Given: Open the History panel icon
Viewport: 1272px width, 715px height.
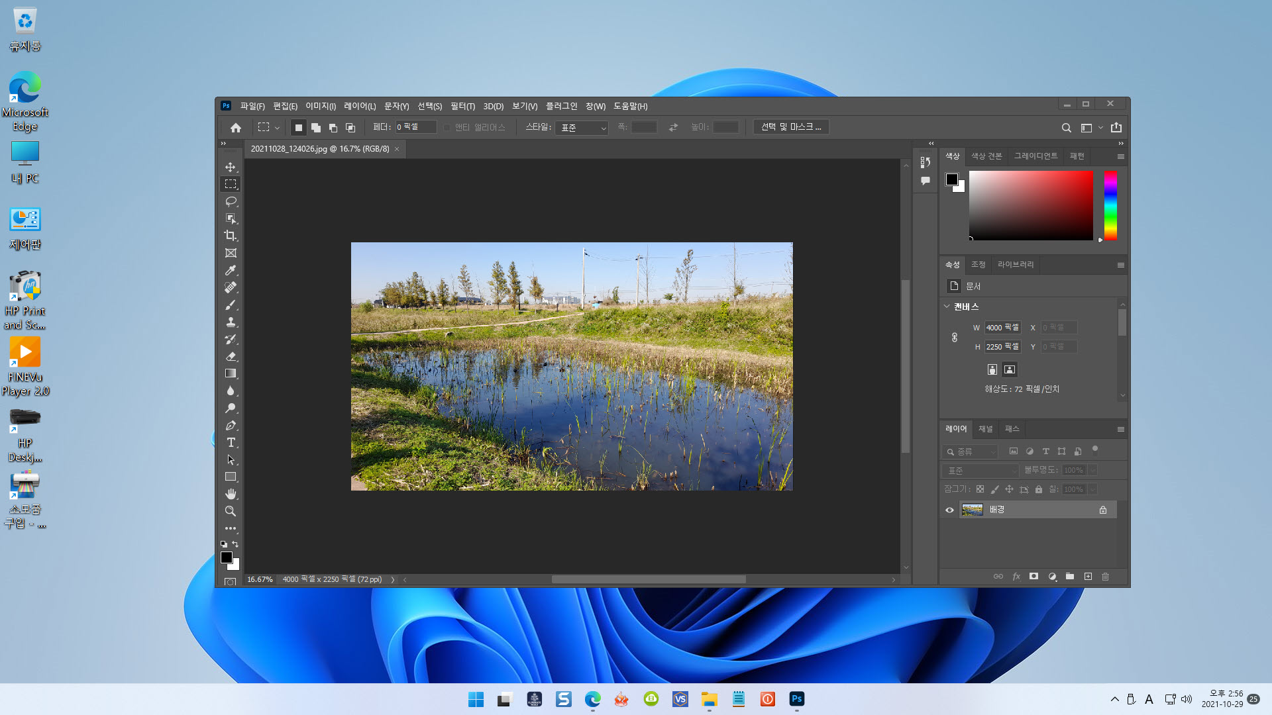Looking at the screenshot, I should pos(926,162).
